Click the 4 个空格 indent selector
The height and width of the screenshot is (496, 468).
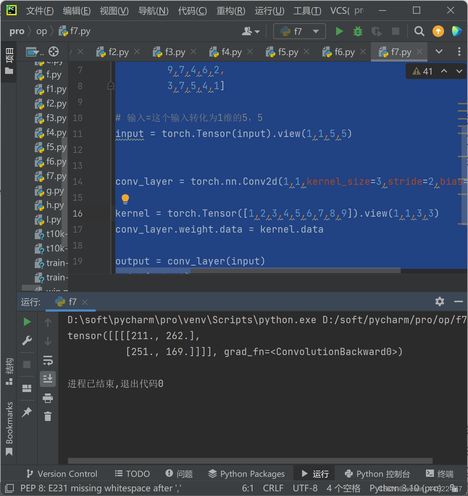click(343, 488)
